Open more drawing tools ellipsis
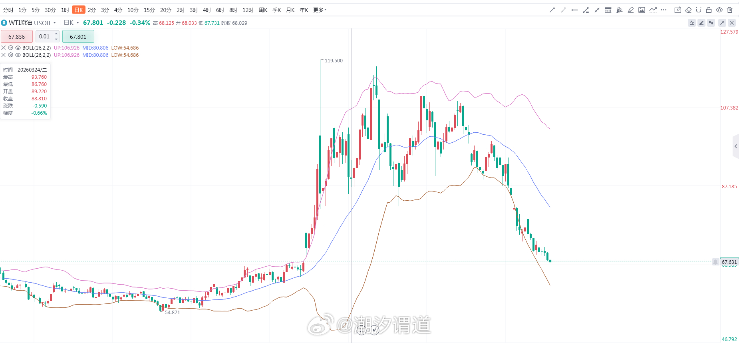Image resolution: width=739 pixels, height=343 pixels. [x=664, y=10]
